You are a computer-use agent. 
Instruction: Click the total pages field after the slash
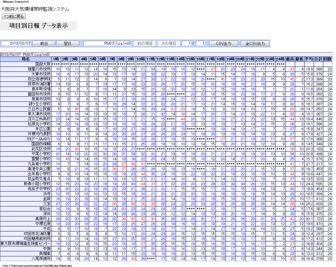click(x=200, y=43)
